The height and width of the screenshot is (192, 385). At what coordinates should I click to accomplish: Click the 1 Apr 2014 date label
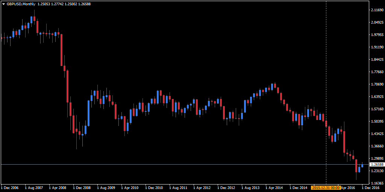pos(274,188)
